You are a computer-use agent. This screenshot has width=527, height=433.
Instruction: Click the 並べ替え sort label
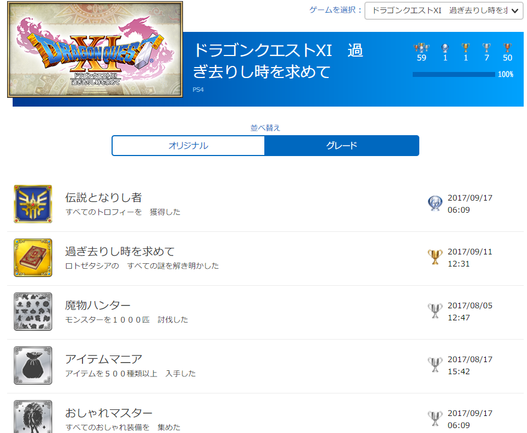pos(265,127)
